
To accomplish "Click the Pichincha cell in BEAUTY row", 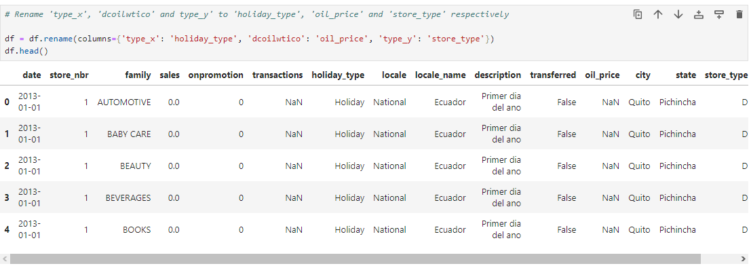I will [x=678, y=166].
